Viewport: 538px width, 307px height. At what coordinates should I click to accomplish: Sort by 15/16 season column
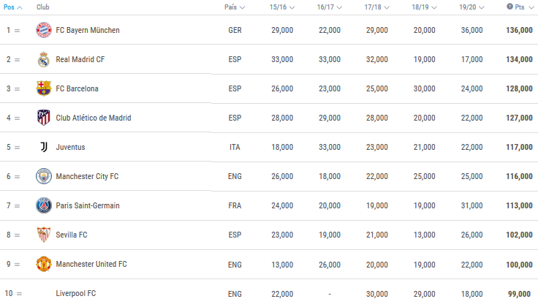[x=282, y=7]
